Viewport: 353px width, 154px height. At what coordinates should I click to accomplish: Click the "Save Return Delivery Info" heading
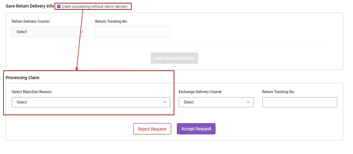coord(30,6)
